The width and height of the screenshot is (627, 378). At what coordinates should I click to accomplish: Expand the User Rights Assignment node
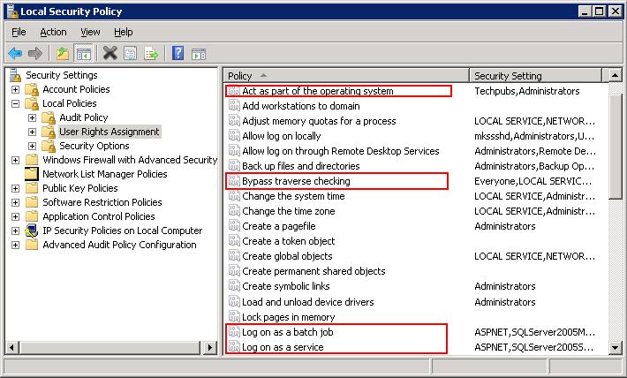32,132
